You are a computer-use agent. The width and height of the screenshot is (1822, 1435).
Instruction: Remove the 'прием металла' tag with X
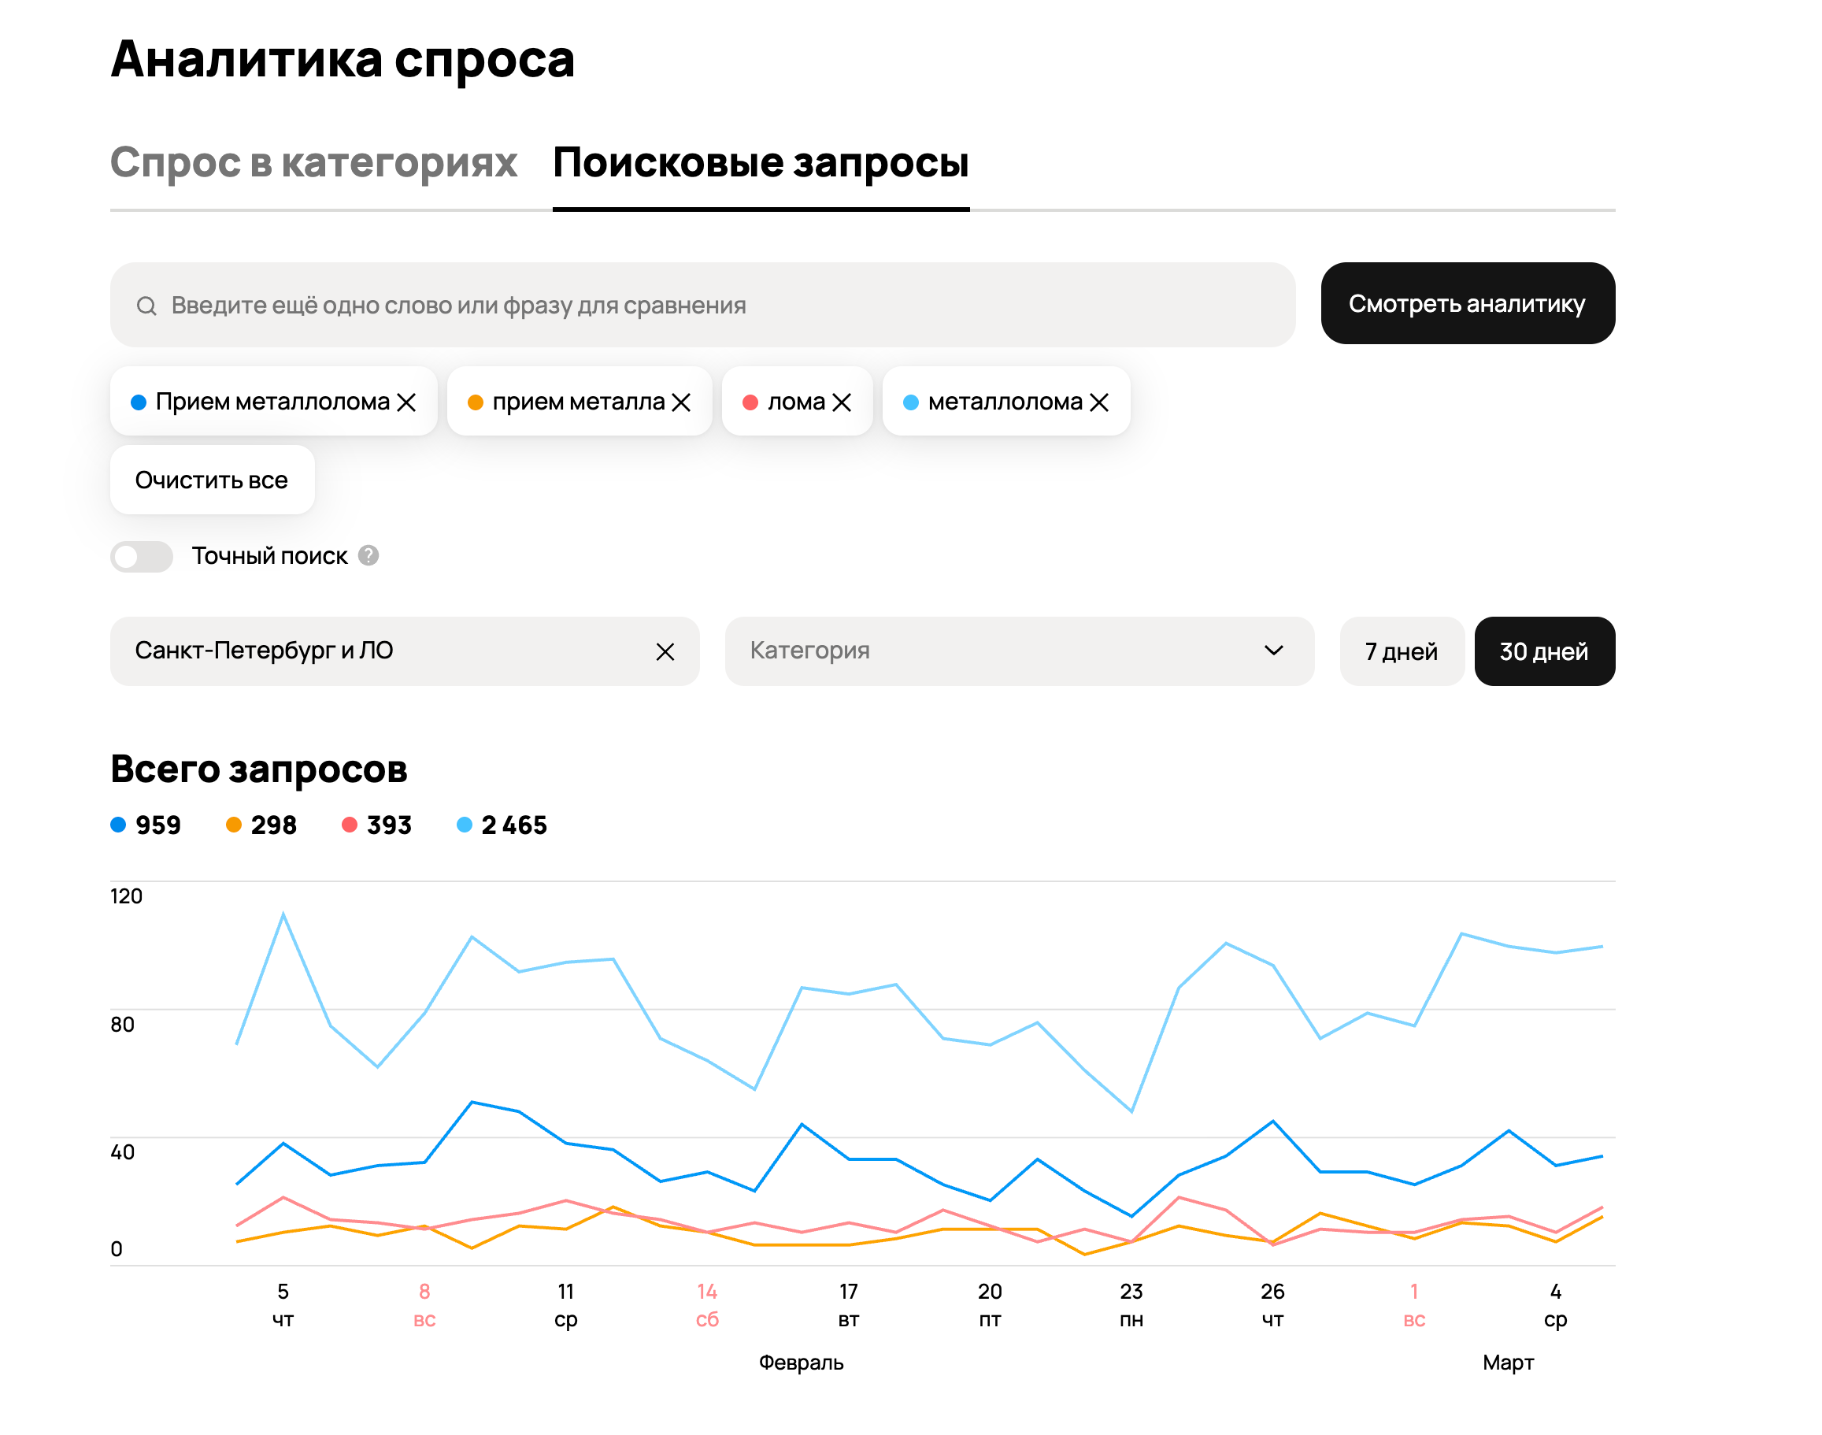[x=682, y=403]
